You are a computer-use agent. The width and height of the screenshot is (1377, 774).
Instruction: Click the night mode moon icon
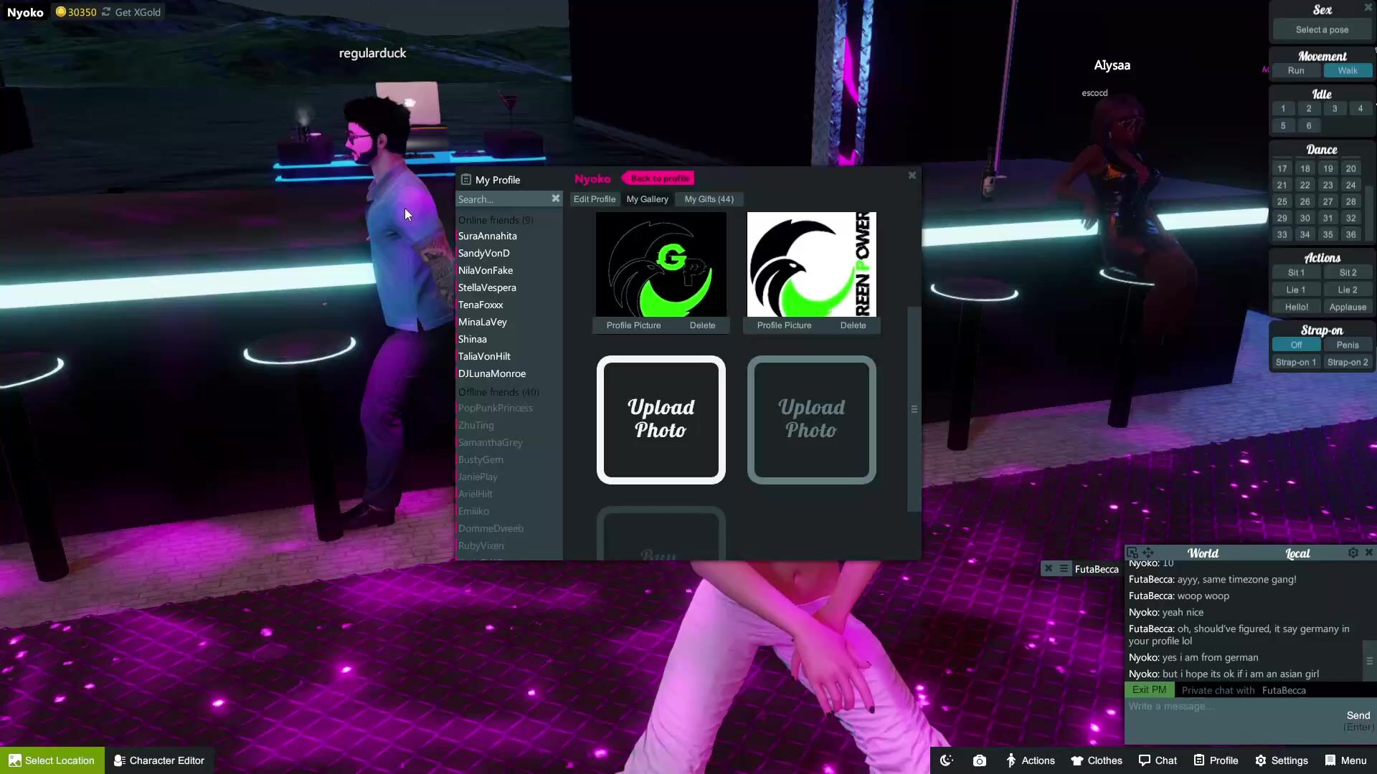point(946,760)
